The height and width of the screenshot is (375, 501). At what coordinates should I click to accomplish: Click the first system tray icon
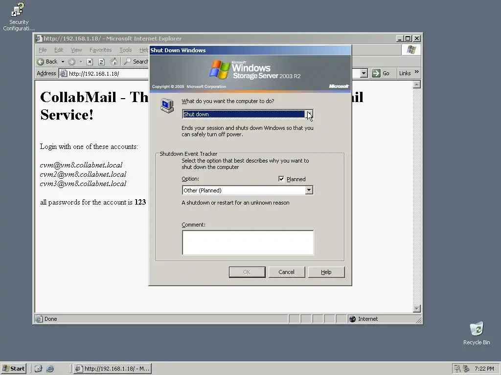pyautogui.click(x=457, y=369)
